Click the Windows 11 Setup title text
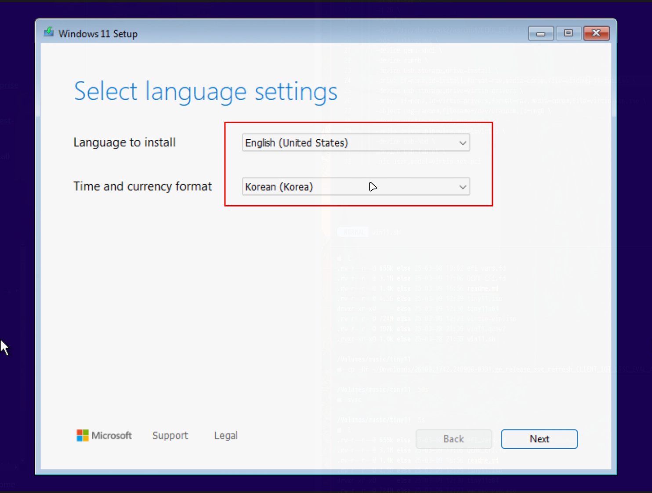Viewport: 652px width, 493px height. click(x=98, y=34)
